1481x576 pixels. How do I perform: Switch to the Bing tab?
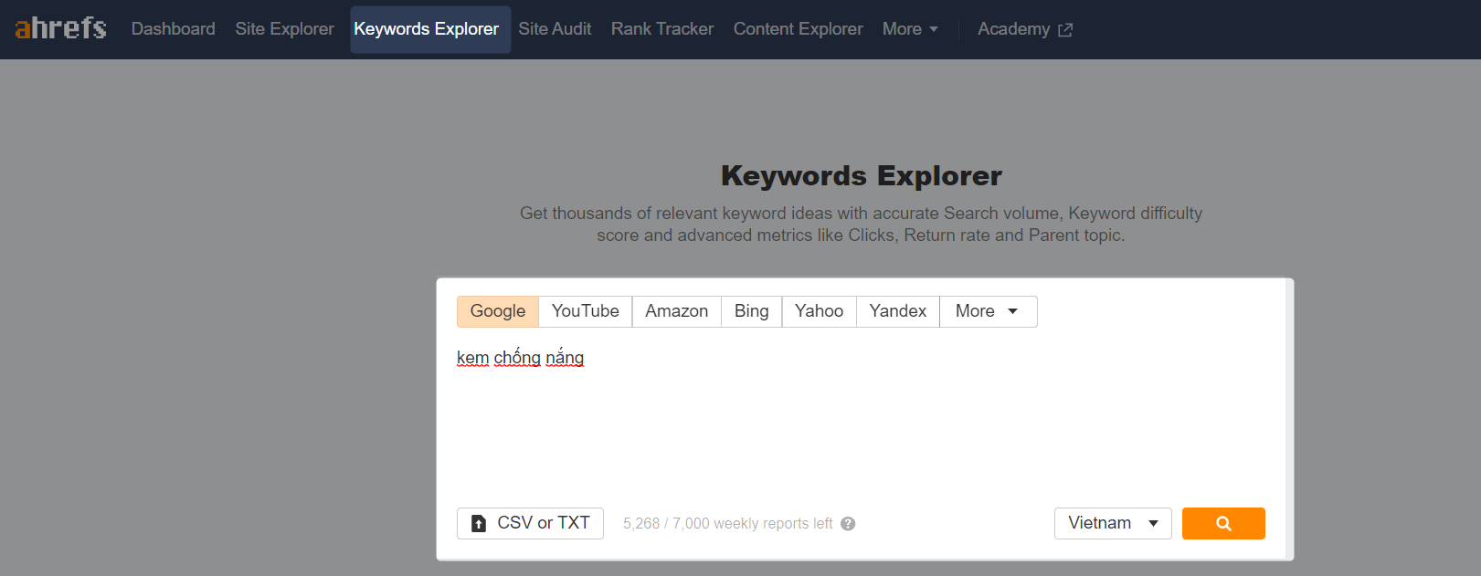pos(752,311)
